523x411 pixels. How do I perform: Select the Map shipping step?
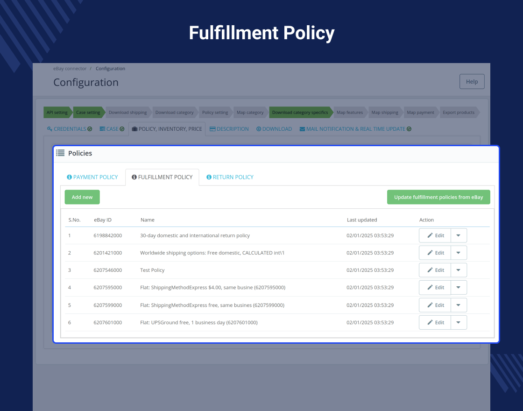385,113
